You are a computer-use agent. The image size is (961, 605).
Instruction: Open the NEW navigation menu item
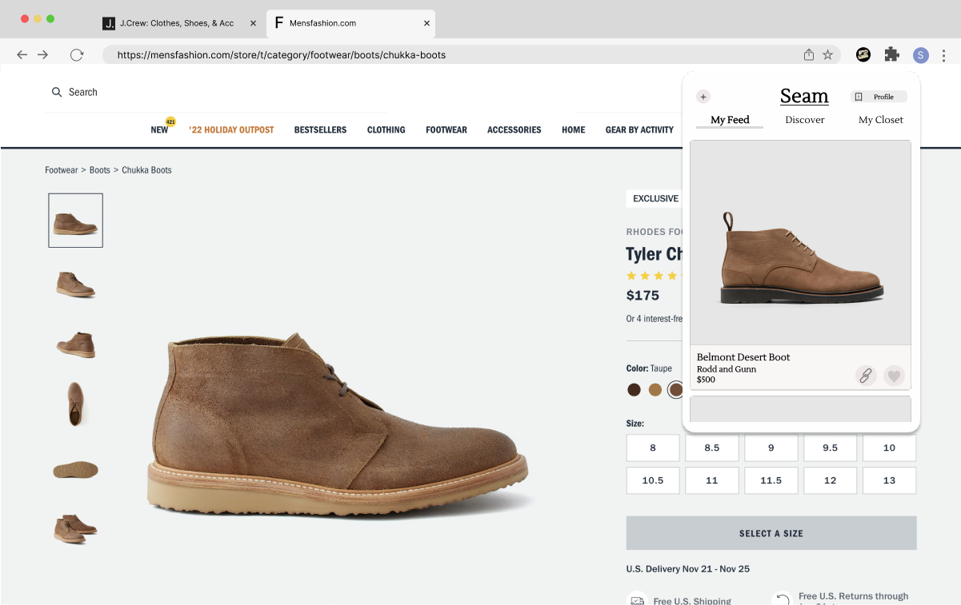(x=160, y=129)
